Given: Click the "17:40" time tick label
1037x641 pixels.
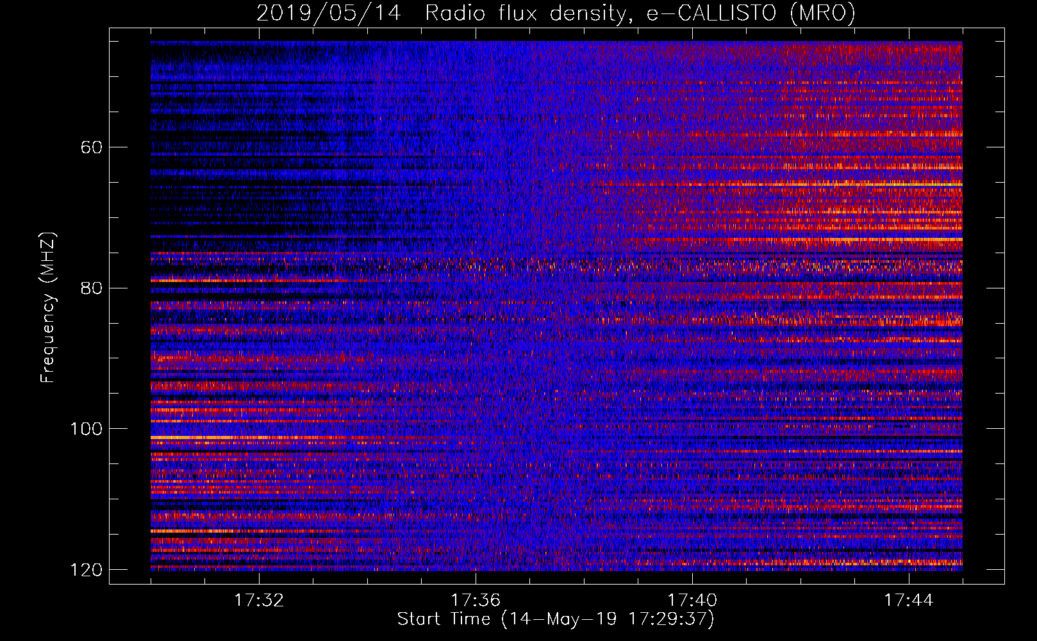Looking at the screenshot, I should pyautogui.click(x=692, y=601).
